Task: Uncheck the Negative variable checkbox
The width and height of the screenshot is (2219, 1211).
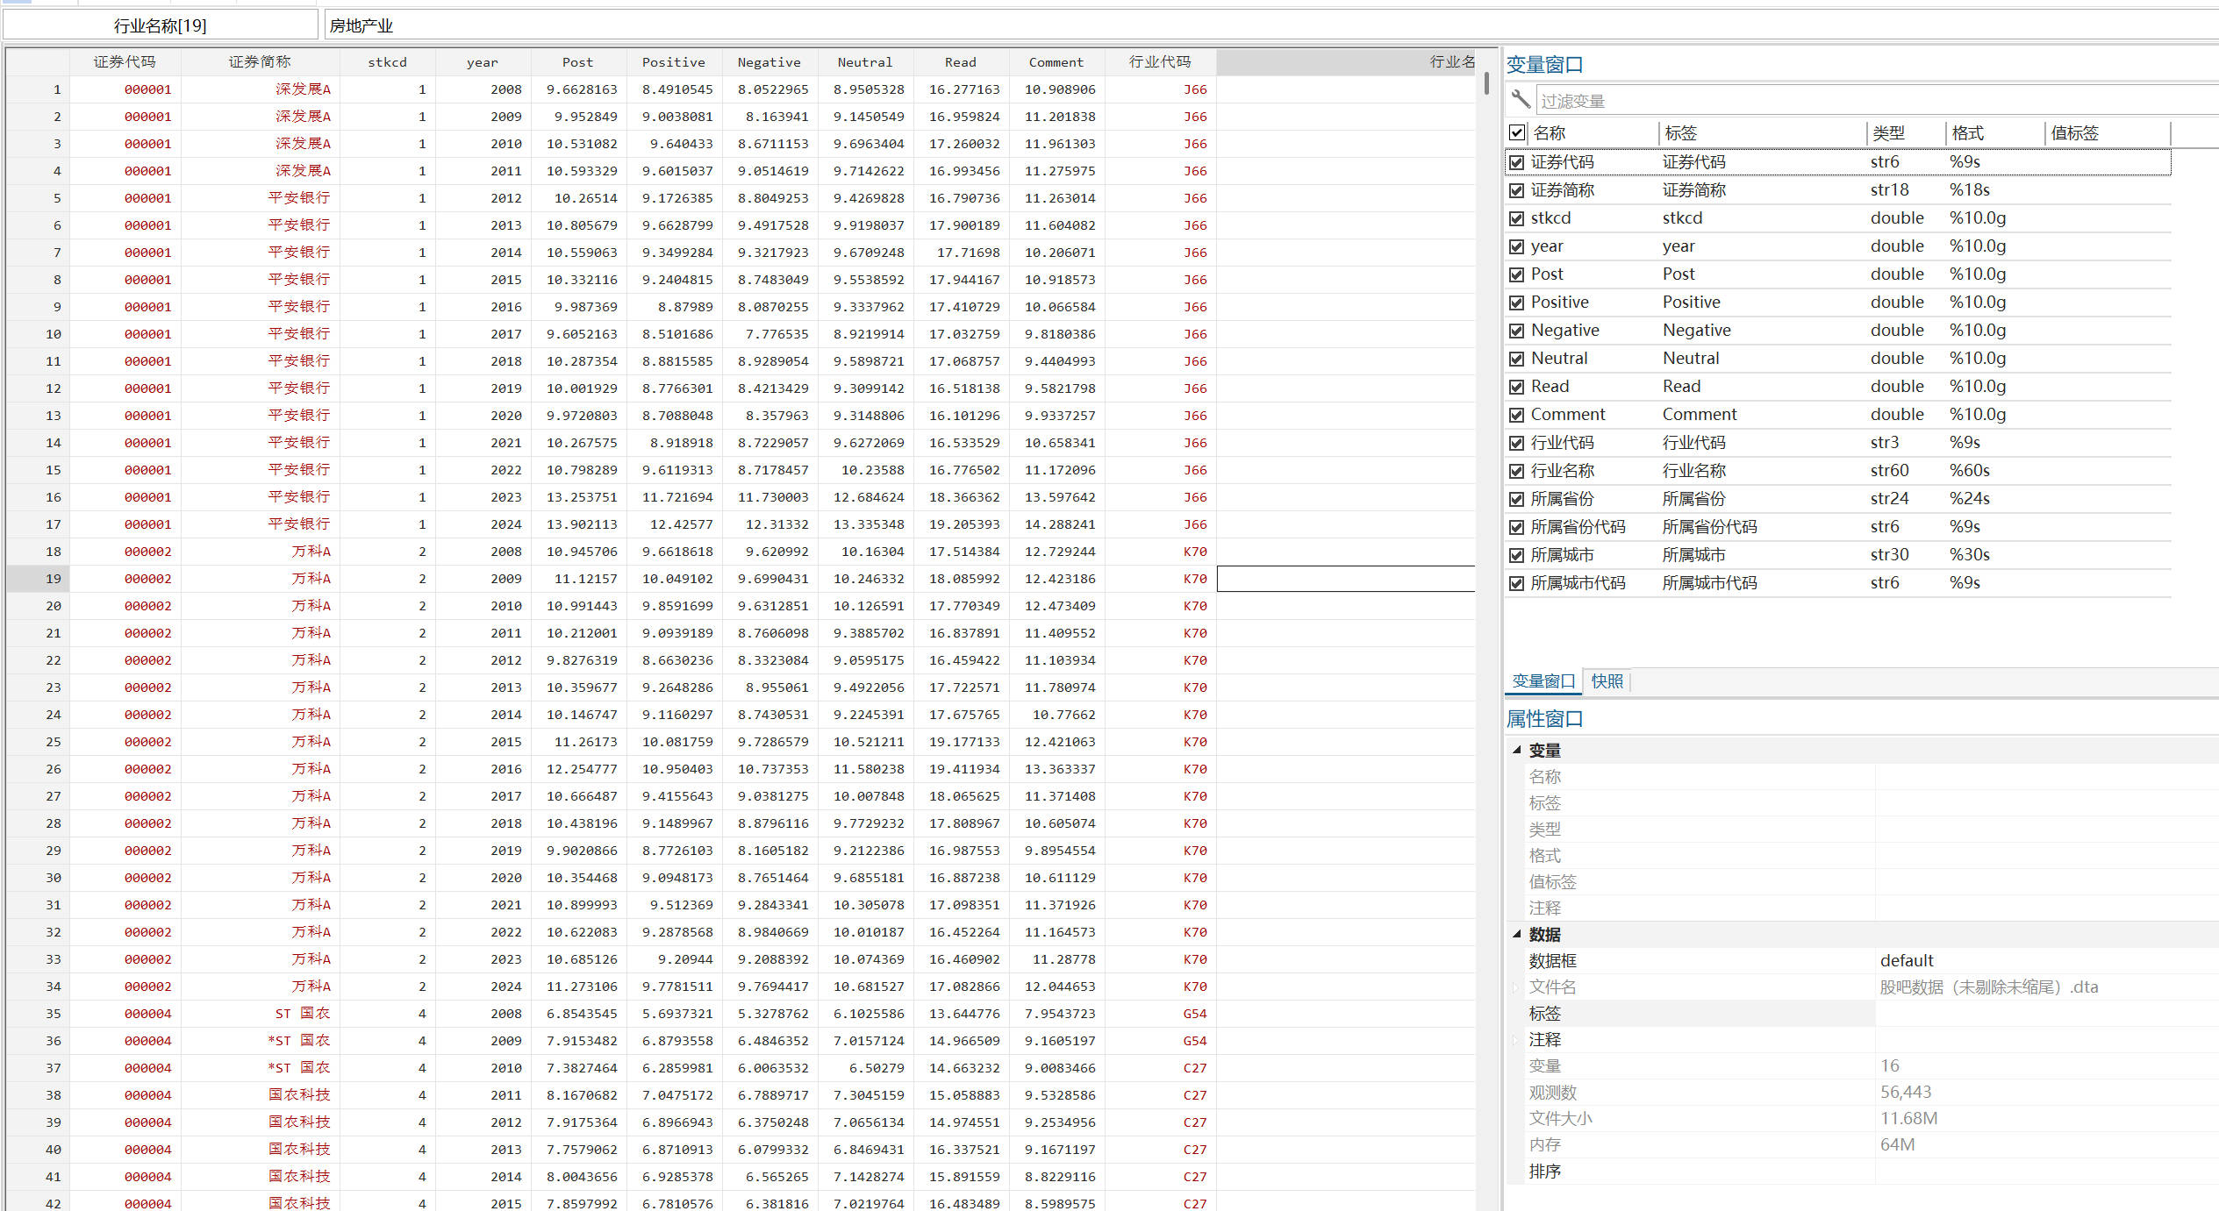Action: [1517, 331]
